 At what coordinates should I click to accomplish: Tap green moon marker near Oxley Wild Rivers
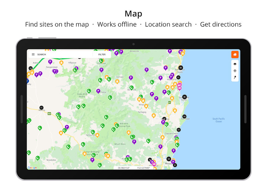click(89, 90)
